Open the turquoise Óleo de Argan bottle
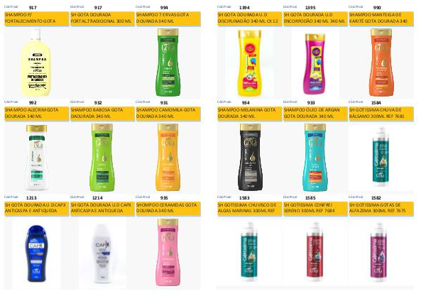This screenshot has height=301, width=426. click(315, 158)
